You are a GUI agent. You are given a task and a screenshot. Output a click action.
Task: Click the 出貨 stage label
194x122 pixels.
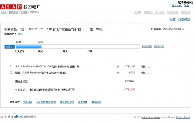90,51
